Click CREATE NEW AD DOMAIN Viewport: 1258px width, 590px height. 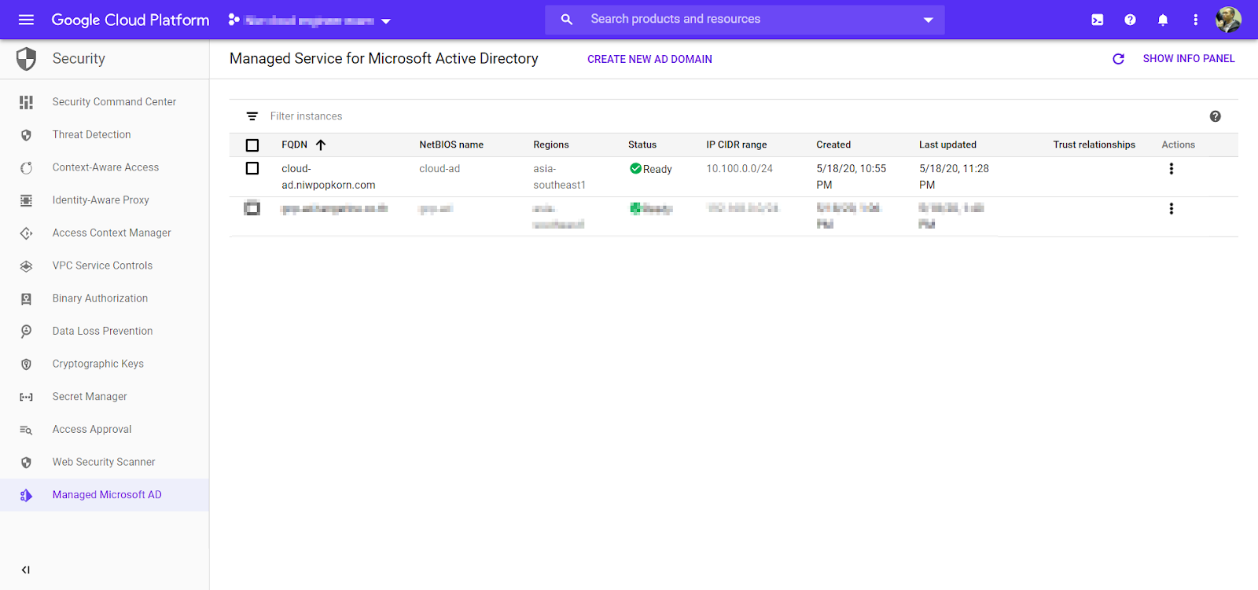click(649, 59)
